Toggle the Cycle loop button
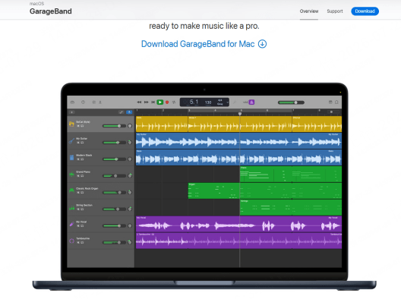The height and width of the screenshot is (299, 401). click(174, 102)
